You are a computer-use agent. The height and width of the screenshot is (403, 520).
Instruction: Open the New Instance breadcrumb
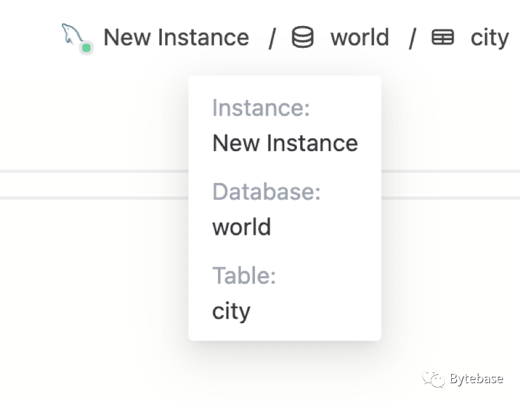pos(176,38)
